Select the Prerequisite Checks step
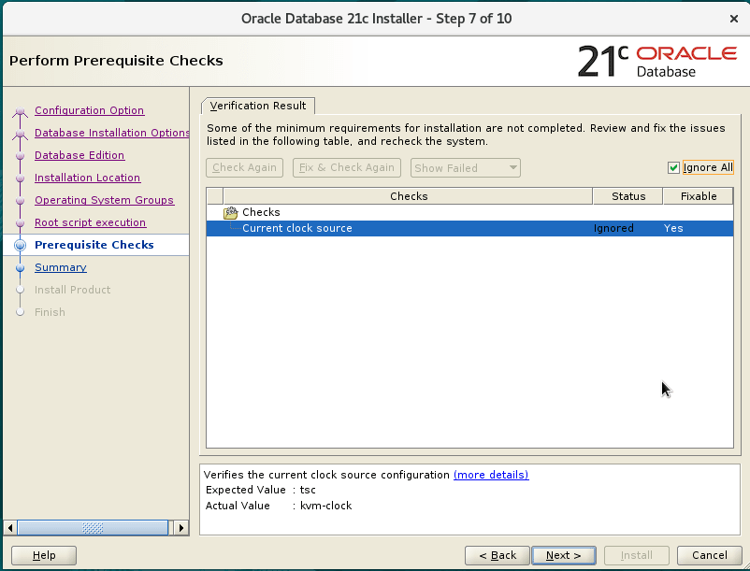This screenshot has width=750, height=571. [94, 245]
